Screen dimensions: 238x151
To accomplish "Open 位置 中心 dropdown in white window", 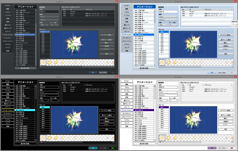I will (x=163, y=100).
